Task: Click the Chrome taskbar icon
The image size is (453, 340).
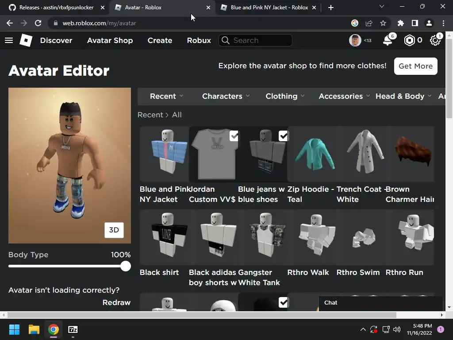Action: (54, 329)
